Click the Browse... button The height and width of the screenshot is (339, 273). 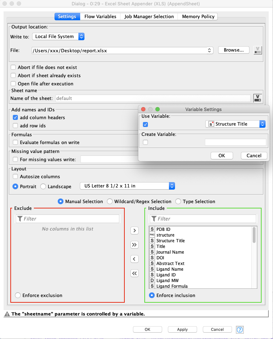[x=233, y=50]
